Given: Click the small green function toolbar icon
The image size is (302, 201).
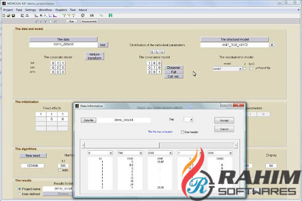Looking at the screenshot, I should (101, 16).
